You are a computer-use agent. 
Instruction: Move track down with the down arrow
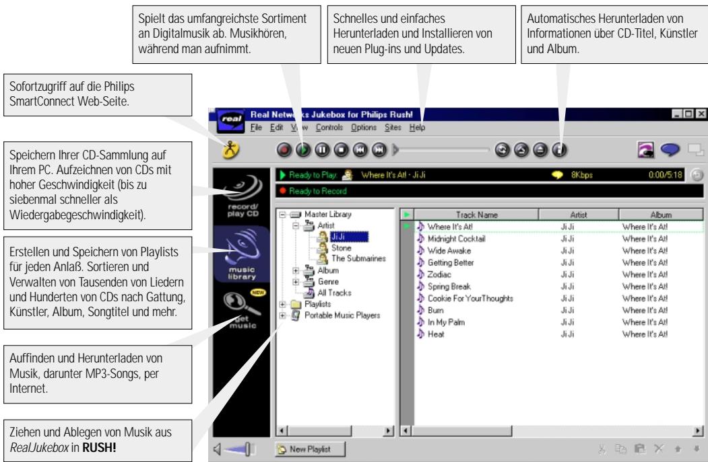coord(697,449)
